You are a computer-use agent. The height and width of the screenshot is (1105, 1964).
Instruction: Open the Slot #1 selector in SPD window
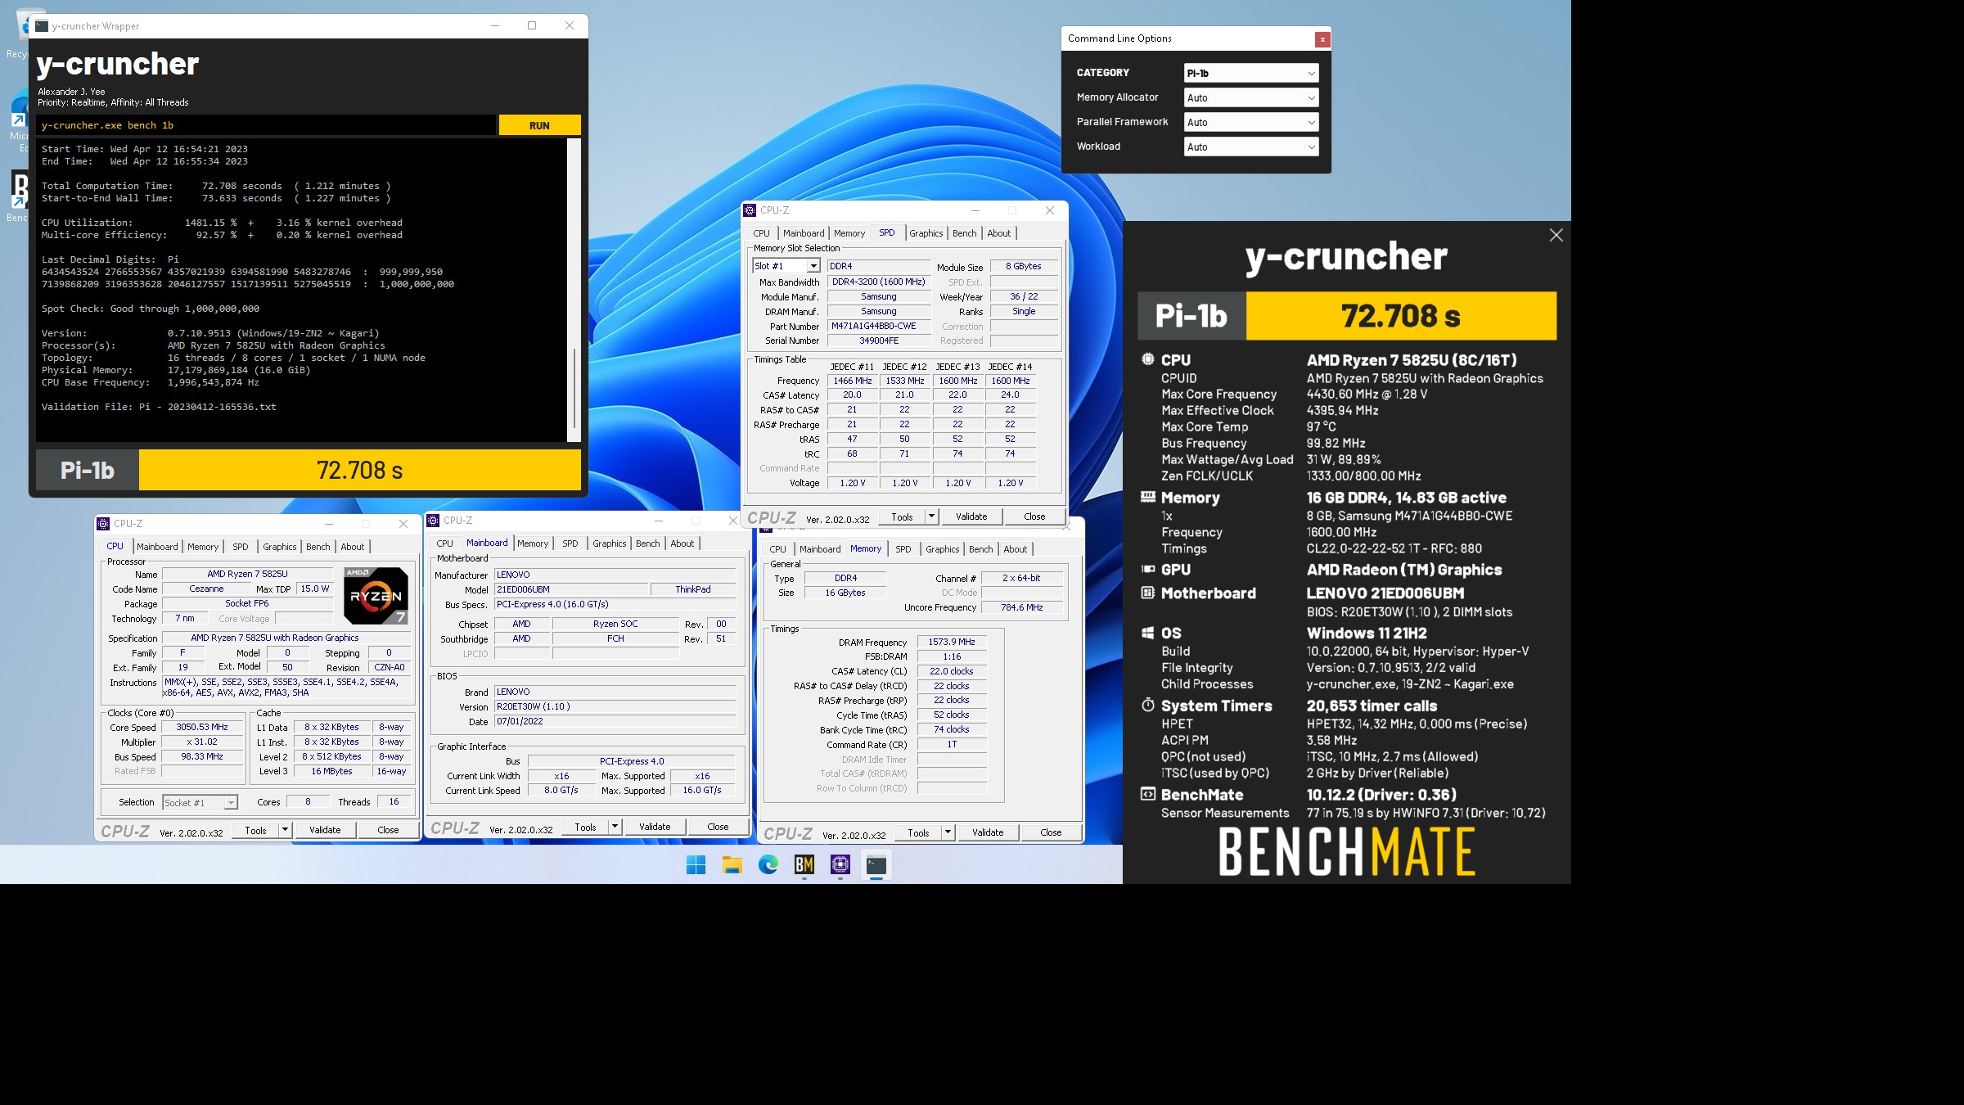(x=786, y=266)
